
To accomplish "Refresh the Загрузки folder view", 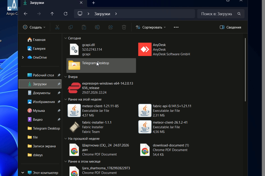I will click(66, 14).
